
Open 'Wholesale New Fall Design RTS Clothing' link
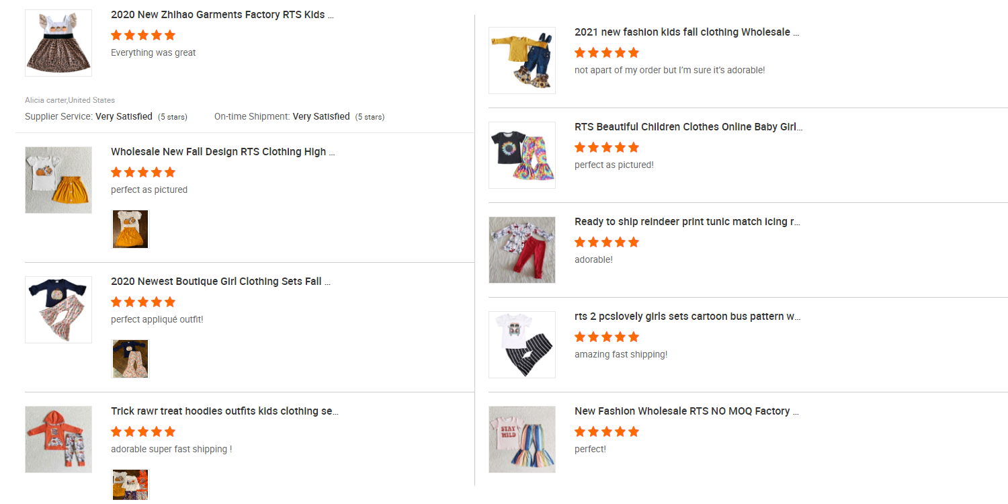222,152
